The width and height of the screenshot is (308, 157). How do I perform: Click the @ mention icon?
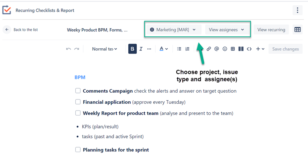(x=217, y=49)
